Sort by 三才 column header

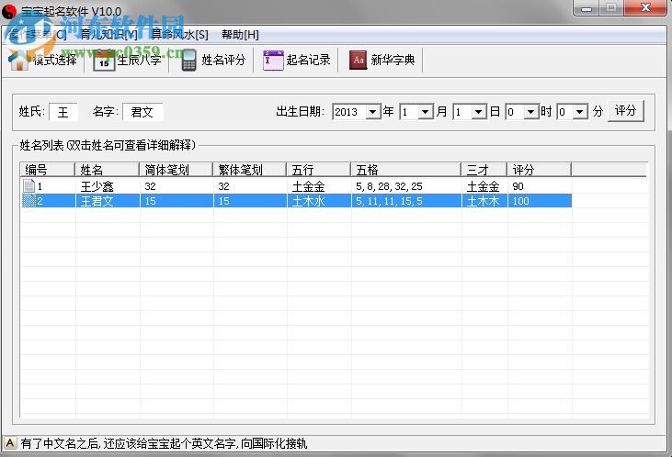(484, 170)
